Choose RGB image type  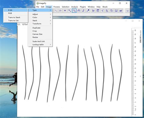(x=15, y=13)
